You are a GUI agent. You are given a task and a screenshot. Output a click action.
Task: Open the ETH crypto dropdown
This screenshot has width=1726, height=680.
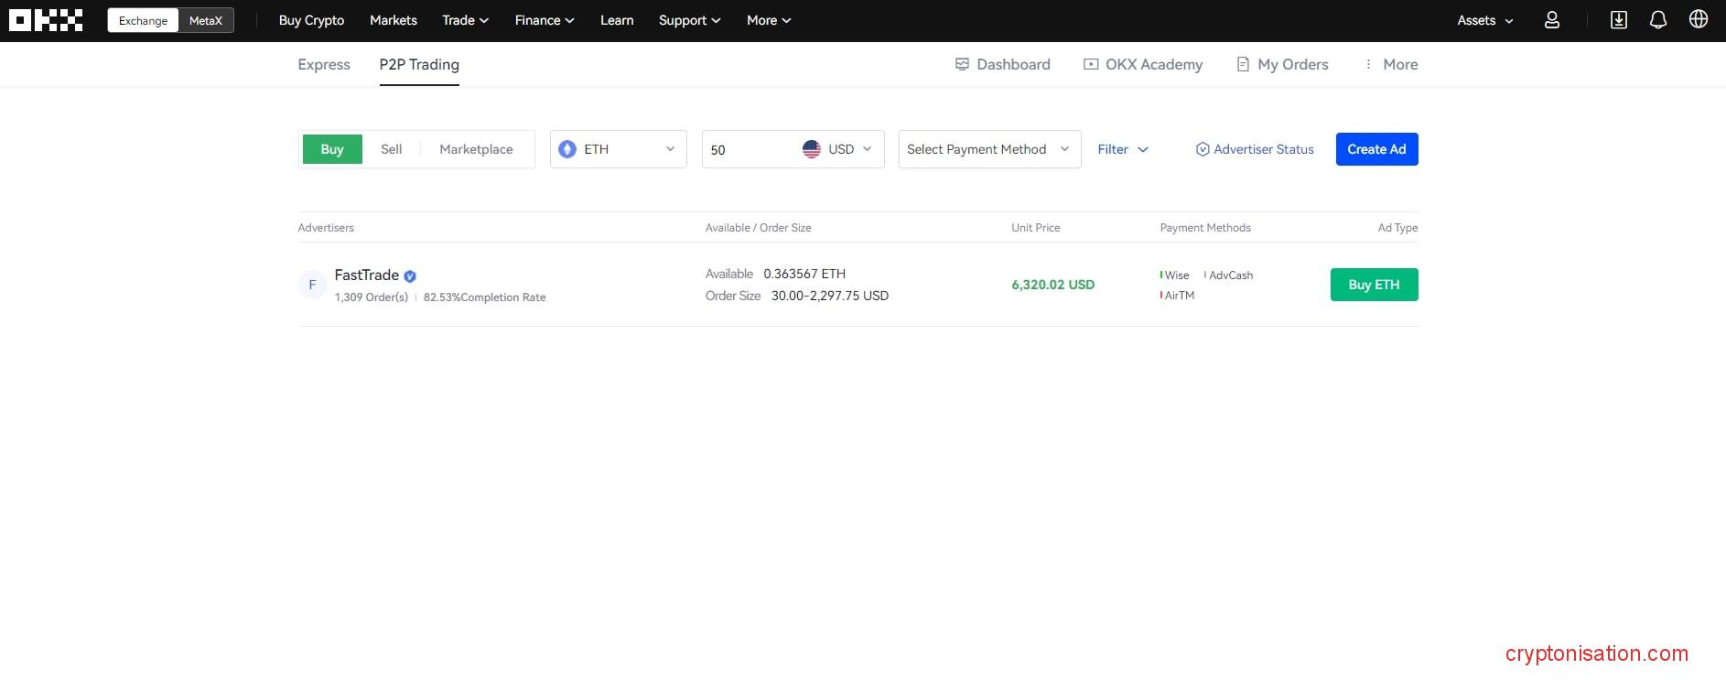point(619,149)
